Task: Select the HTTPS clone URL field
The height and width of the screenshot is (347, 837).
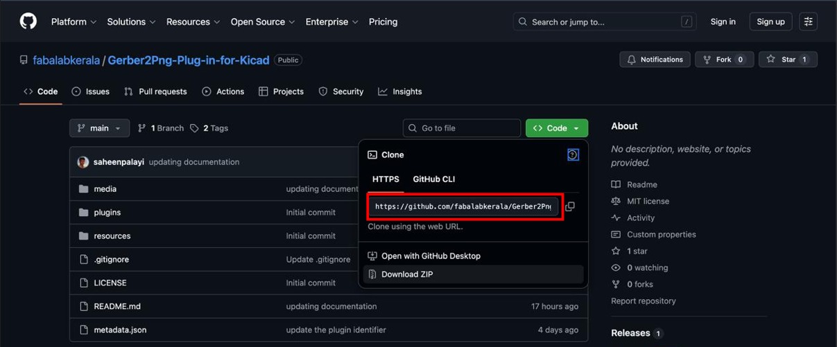Action: coord(463,206)
